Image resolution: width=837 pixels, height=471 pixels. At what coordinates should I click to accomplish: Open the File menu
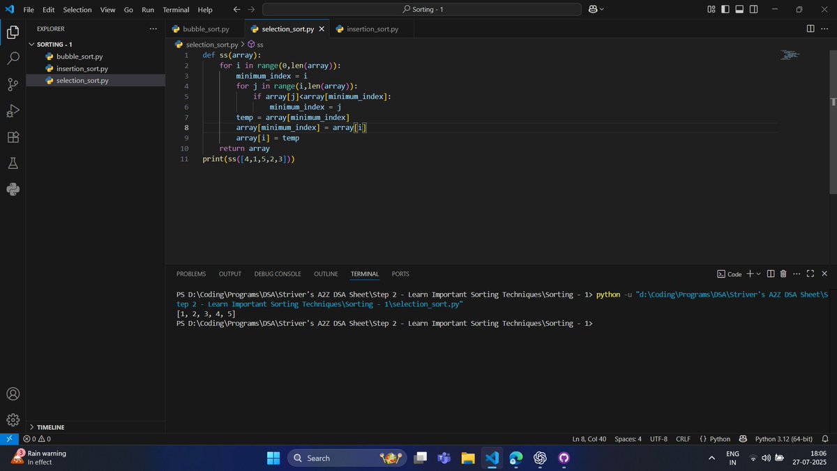pos(29,10)
